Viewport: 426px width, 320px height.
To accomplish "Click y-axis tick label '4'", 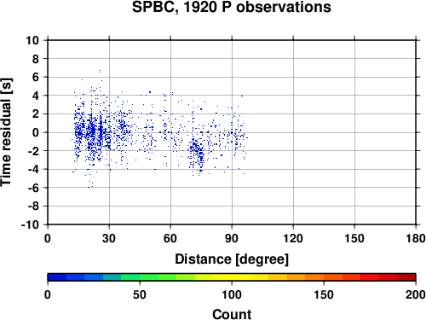I will click(x=36, y=96).
